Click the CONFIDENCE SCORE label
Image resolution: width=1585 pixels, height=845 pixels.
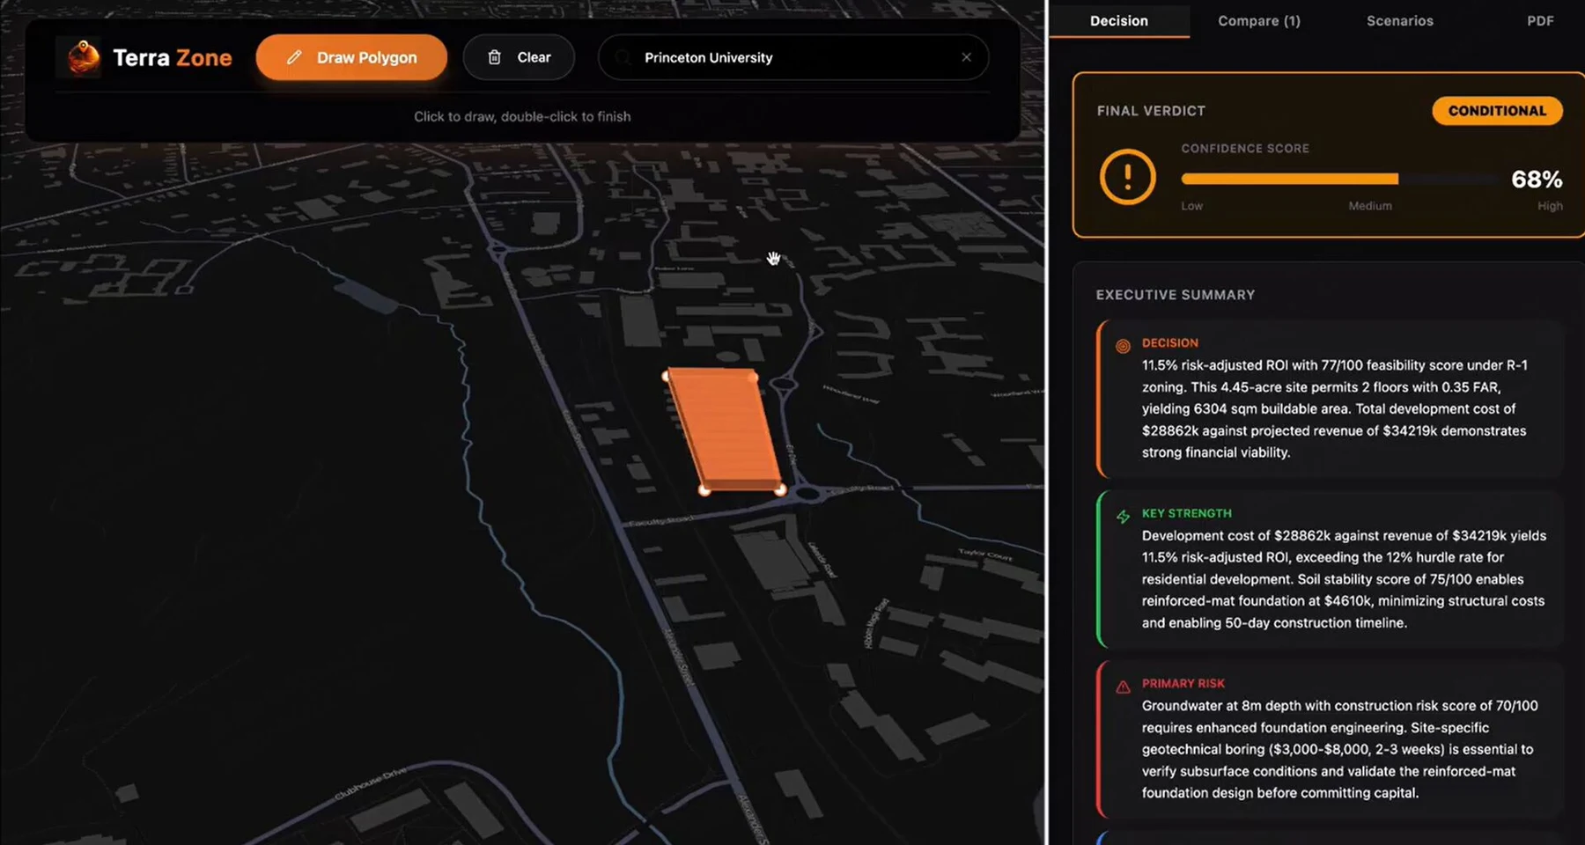tap(1244, 149)
